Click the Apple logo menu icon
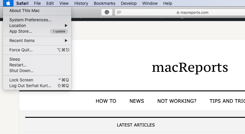The width and height of the screenshot is (245, 134). (8, 3)
